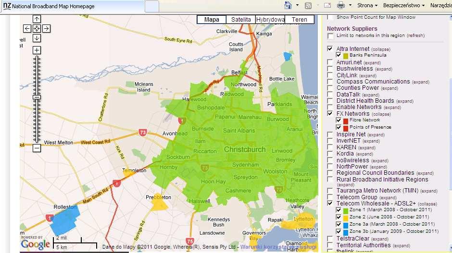Enable the Telecom Group checkbox

click(x=330, y=197)
